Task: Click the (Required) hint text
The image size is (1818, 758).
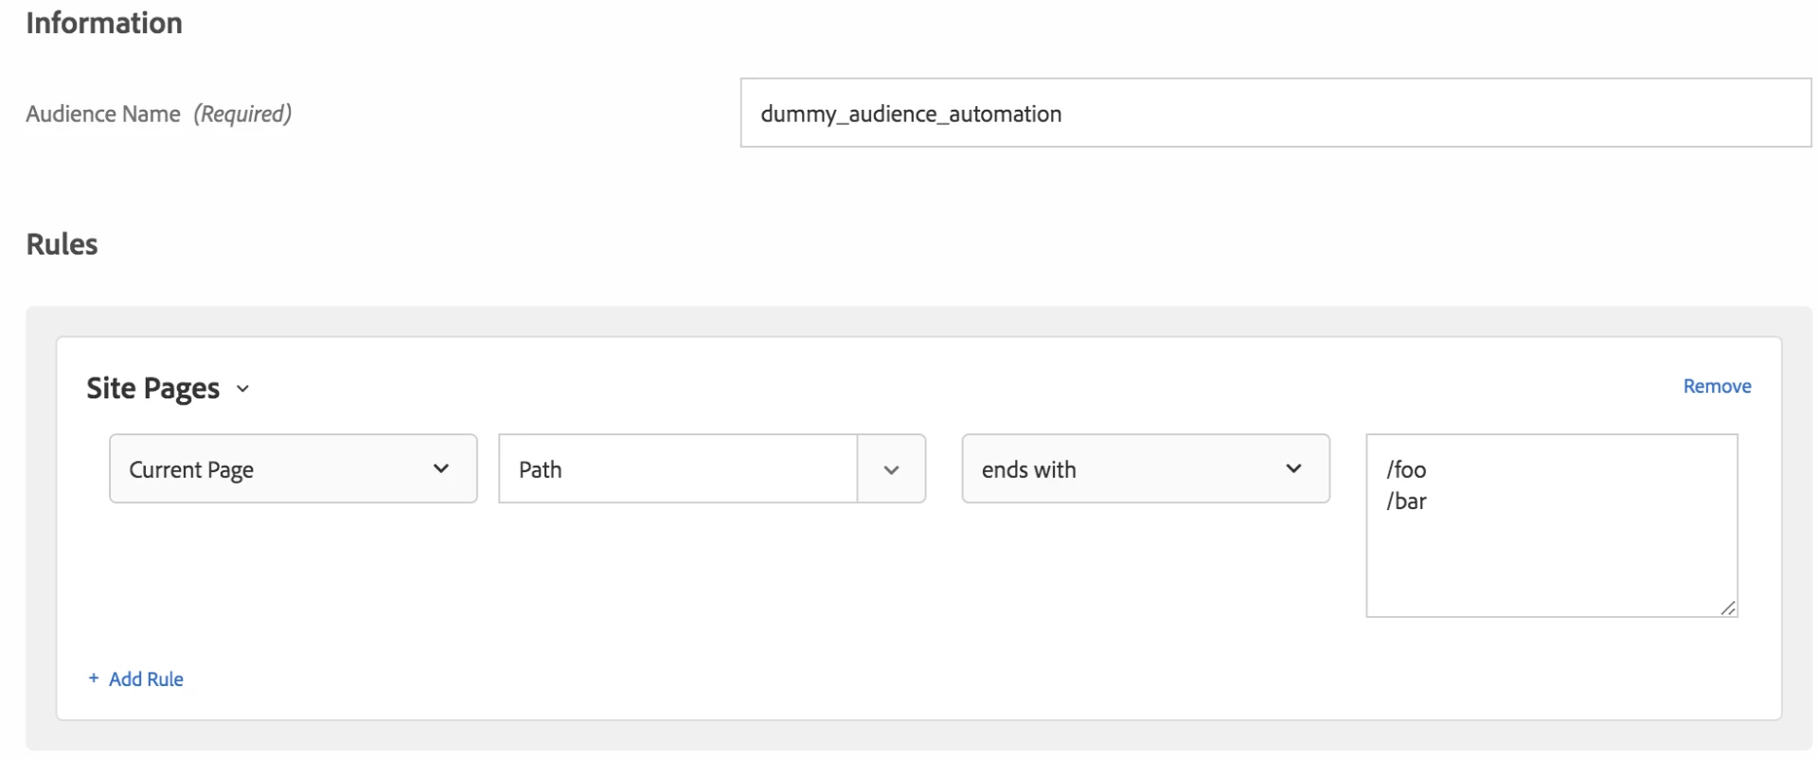Action: [242, 115]
